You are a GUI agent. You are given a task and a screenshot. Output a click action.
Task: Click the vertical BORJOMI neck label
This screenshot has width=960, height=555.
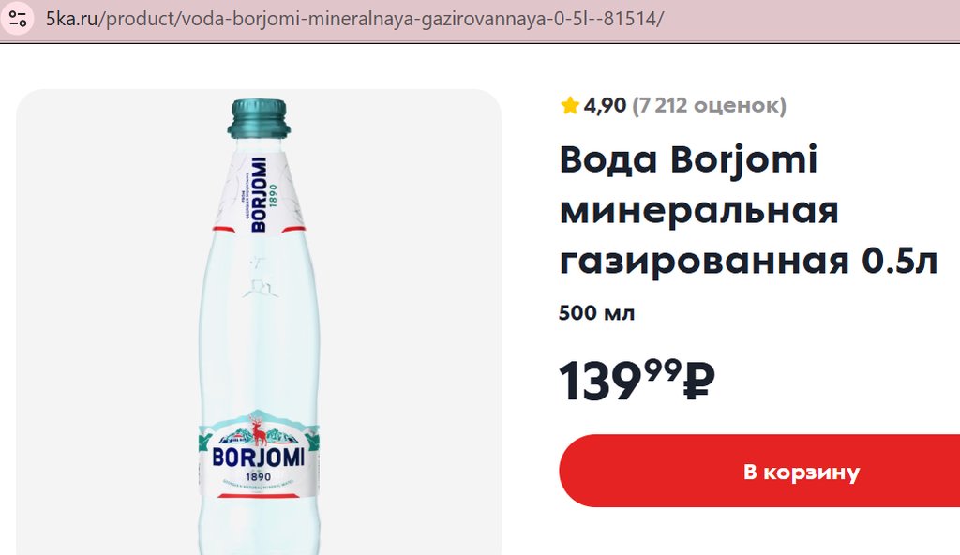pos(259,195)
